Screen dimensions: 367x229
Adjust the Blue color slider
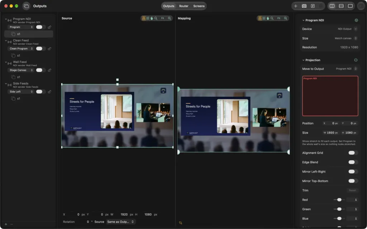click(x=339, y=219)
